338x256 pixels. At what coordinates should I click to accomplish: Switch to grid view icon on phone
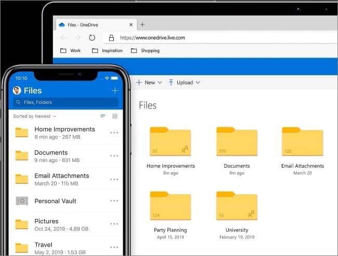[x=115, y=116]
